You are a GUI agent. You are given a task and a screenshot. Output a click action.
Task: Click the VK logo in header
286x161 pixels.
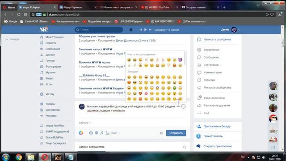44,30
